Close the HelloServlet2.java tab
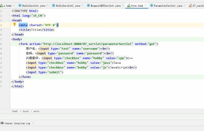This screenshot has height=131, width=204. tap(82, 6)
